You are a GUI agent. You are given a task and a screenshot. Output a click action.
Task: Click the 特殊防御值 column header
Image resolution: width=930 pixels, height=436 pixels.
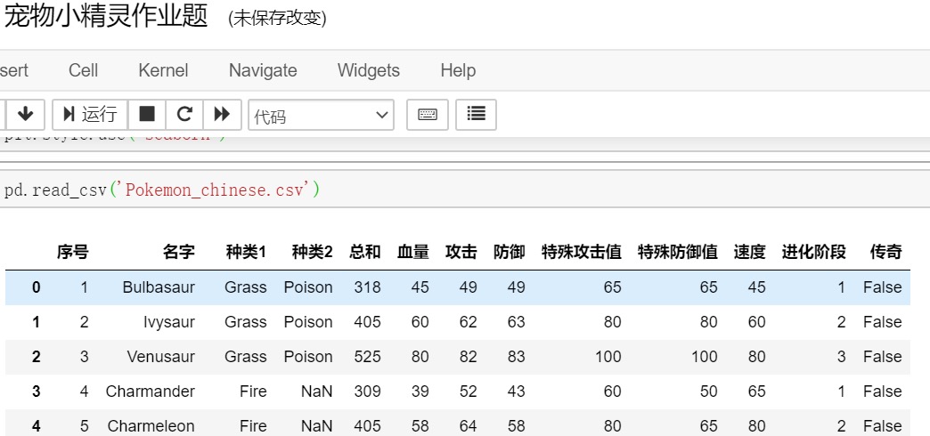pos(677,252)
